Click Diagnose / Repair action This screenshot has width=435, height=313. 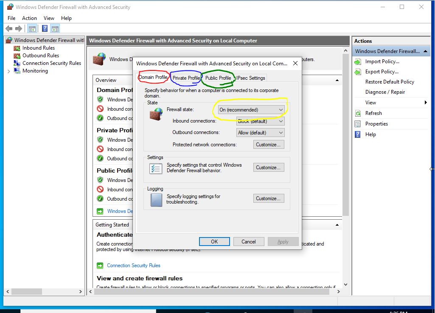click(385, 92)
